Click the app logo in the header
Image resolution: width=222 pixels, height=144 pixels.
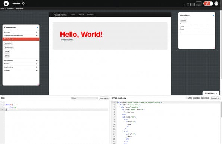point(6,3)
